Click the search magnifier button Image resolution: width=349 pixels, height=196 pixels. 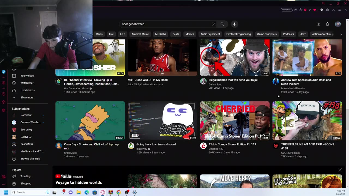[x=222, y=24]
